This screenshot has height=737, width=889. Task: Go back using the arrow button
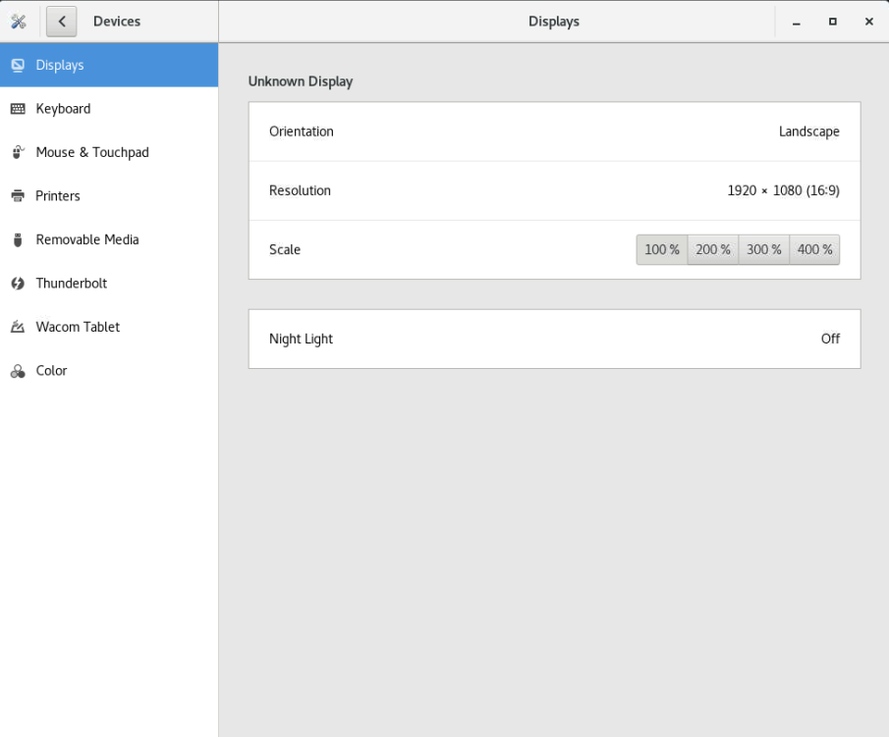[x=61, y=20]
